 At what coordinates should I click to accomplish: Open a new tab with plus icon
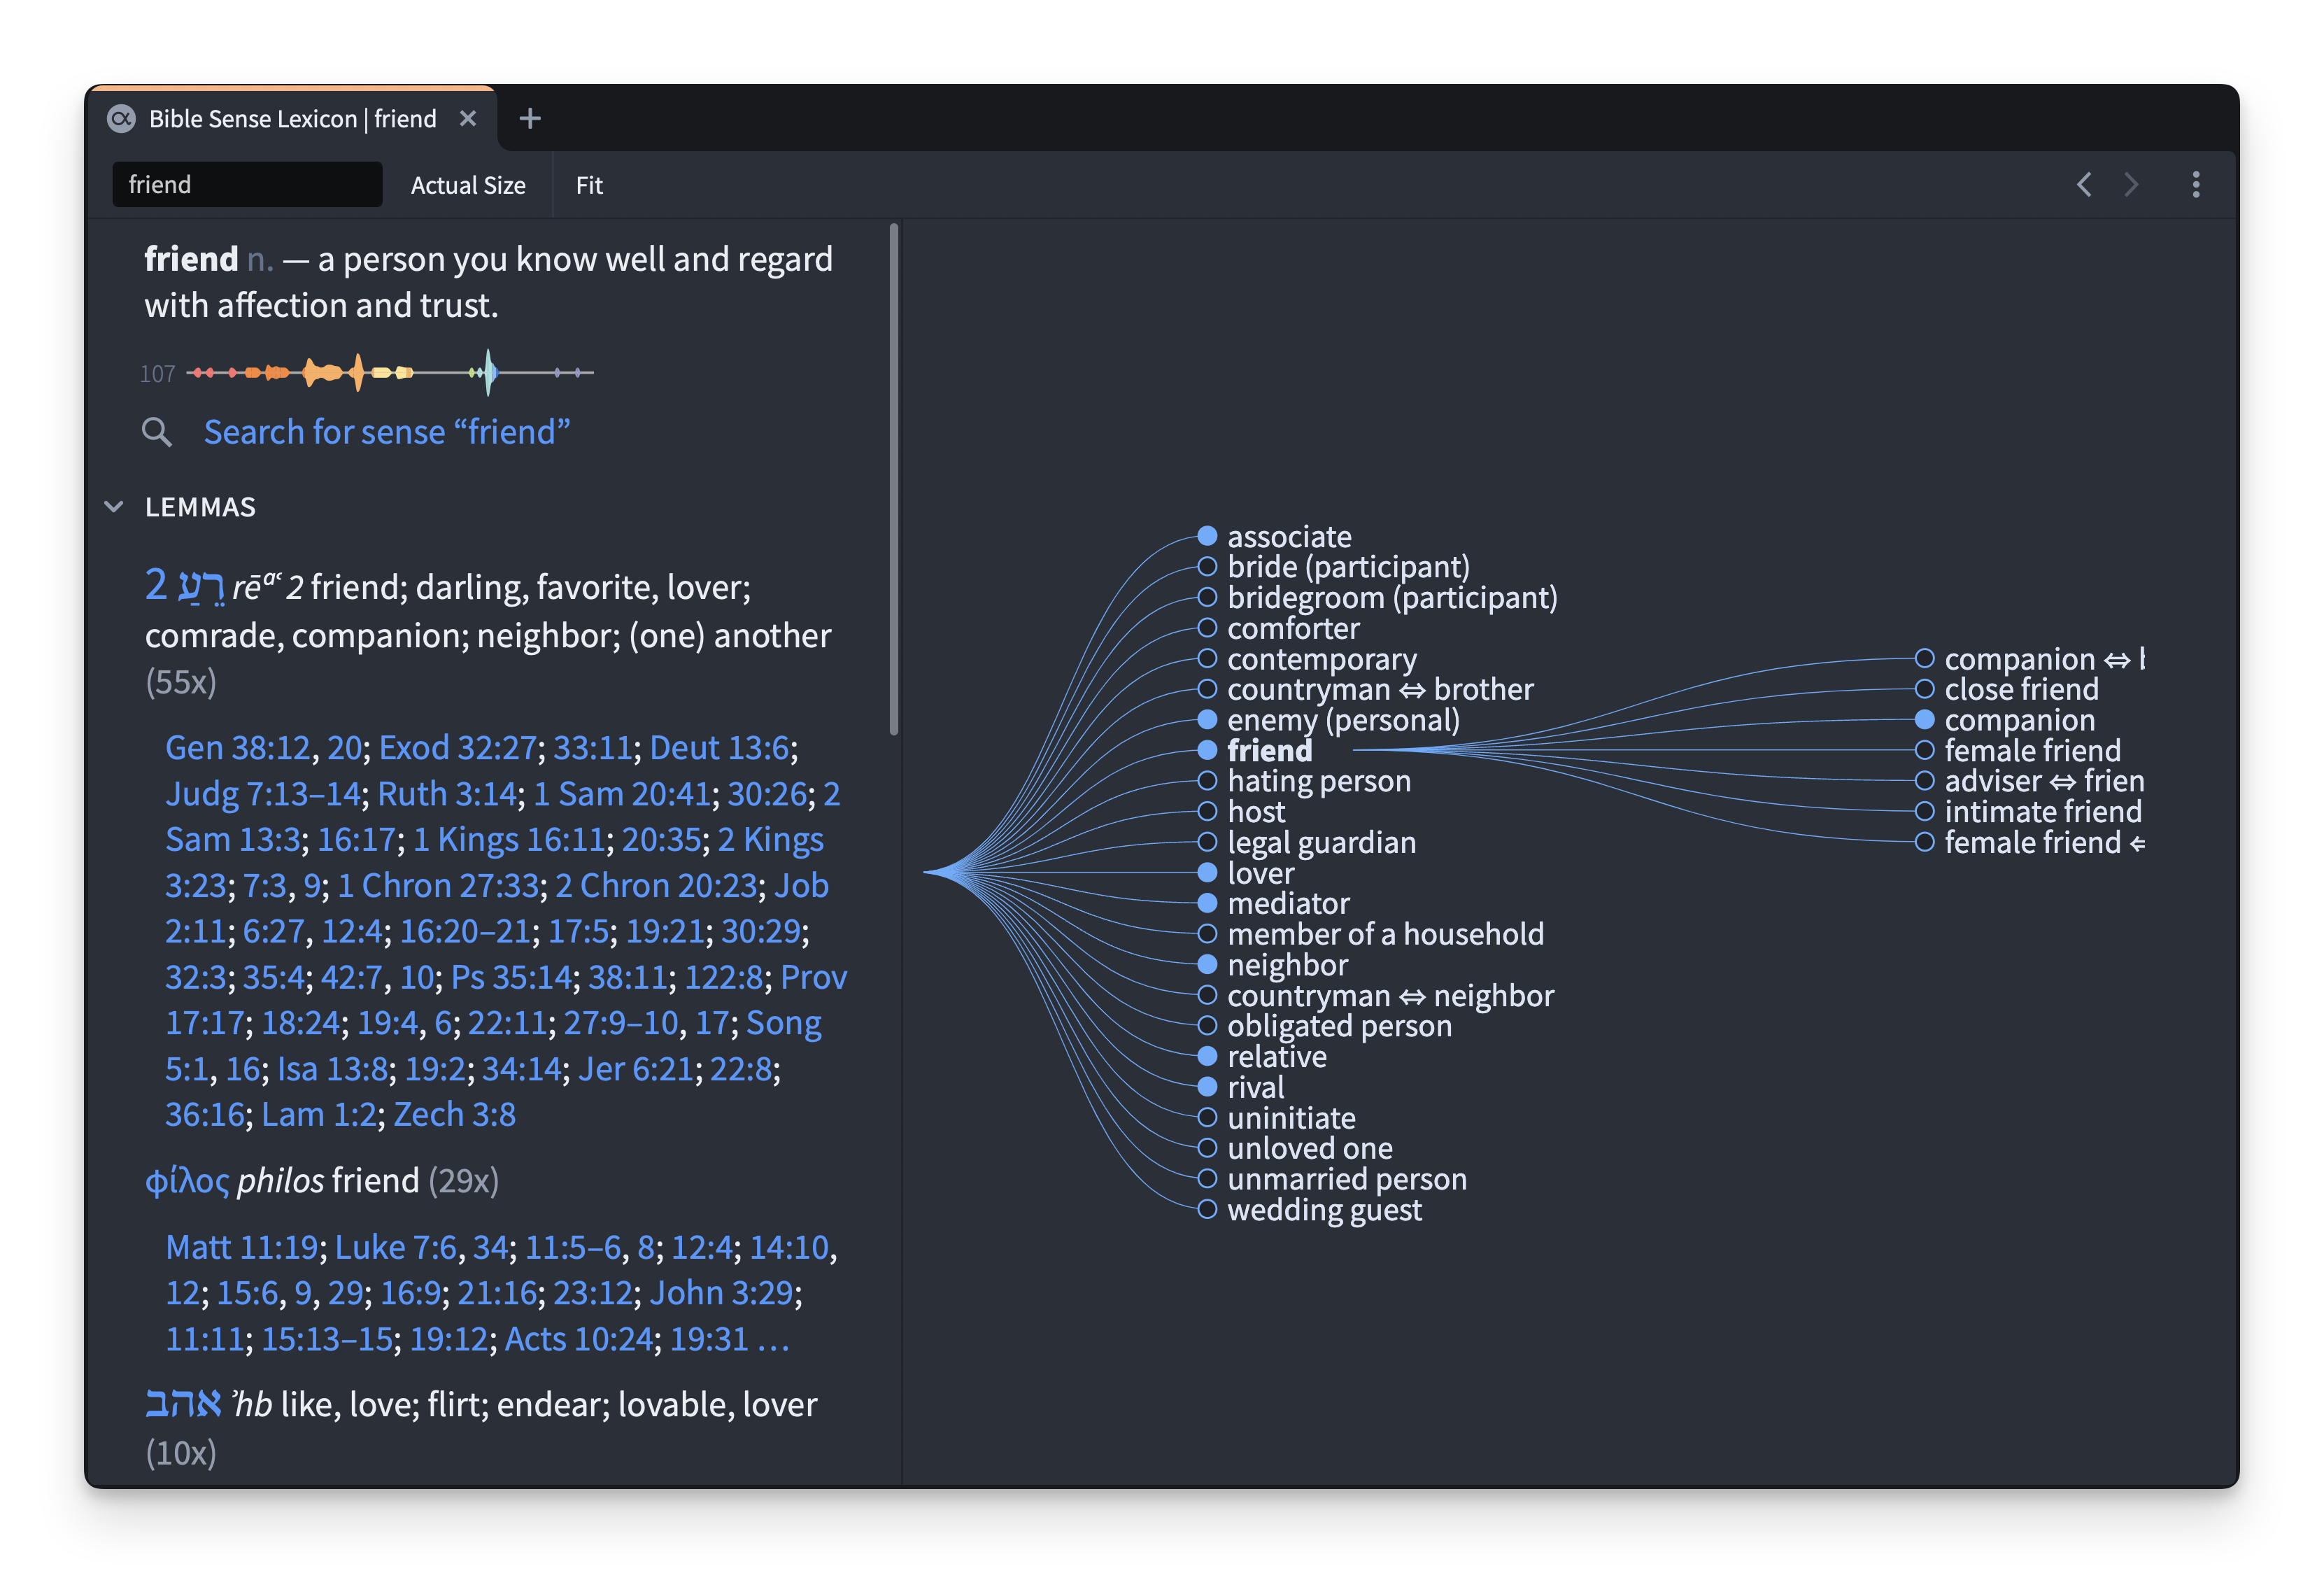[530, 119]
